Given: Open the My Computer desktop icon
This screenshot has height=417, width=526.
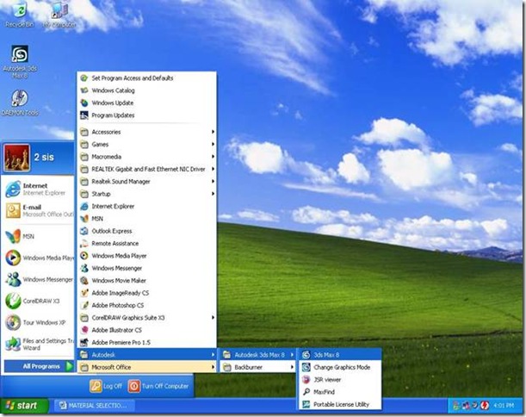Looking at the screenshot, I should pos(59,15).
